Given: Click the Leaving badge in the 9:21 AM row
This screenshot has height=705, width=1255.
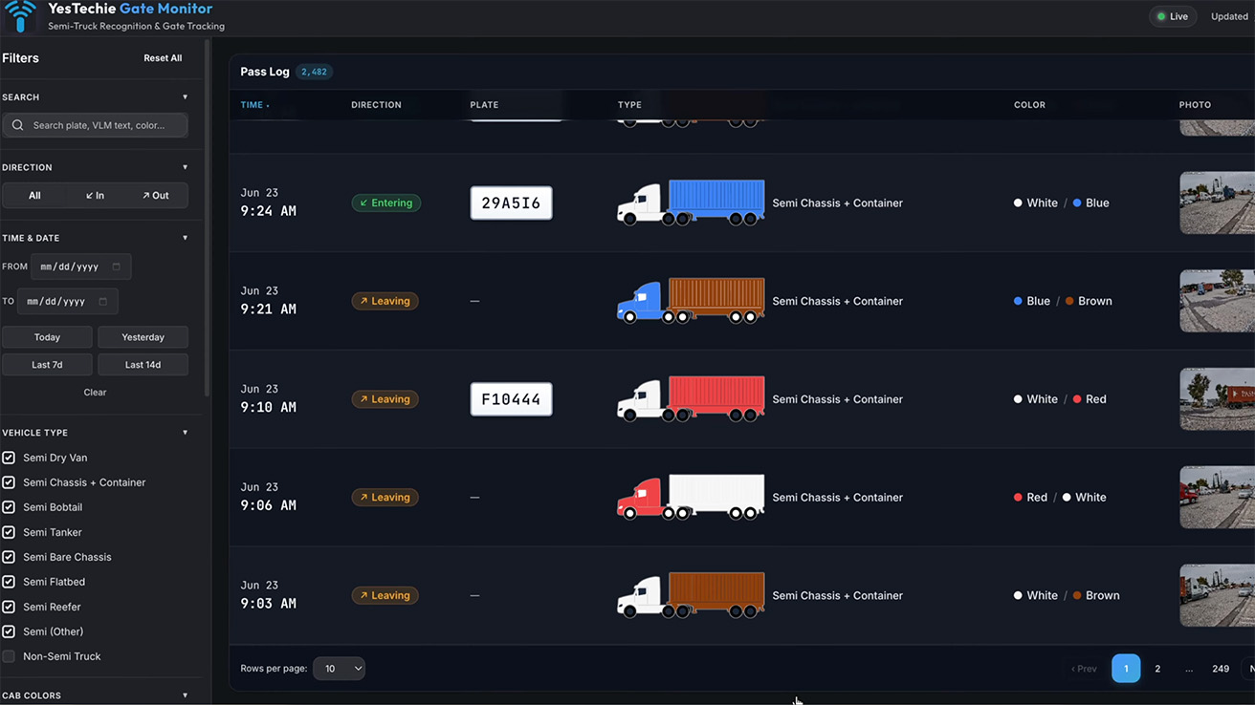Looking at the screenshot, I should (385, 301).
